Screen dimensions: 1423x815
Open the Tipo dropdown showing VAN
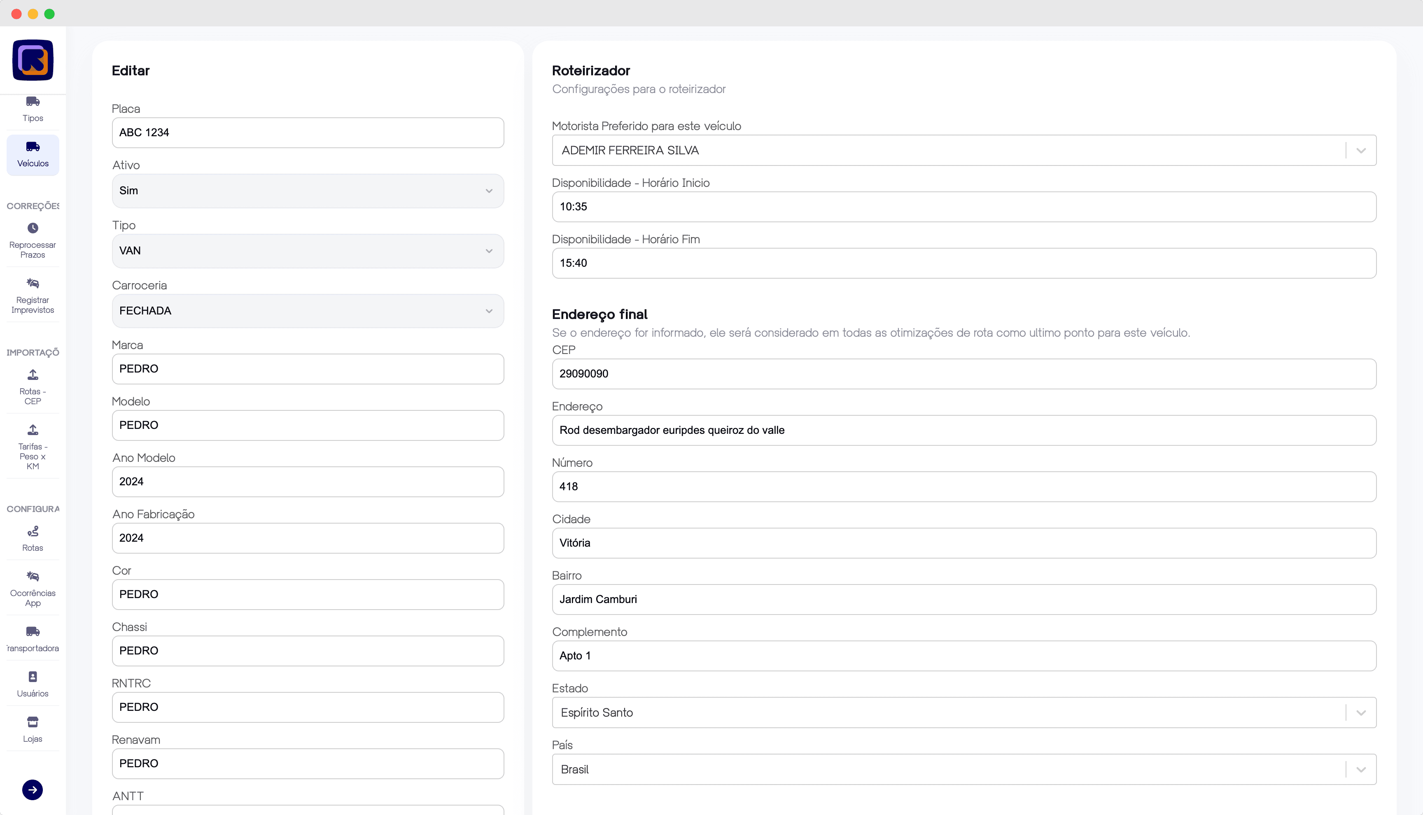(x=307, y=251)
